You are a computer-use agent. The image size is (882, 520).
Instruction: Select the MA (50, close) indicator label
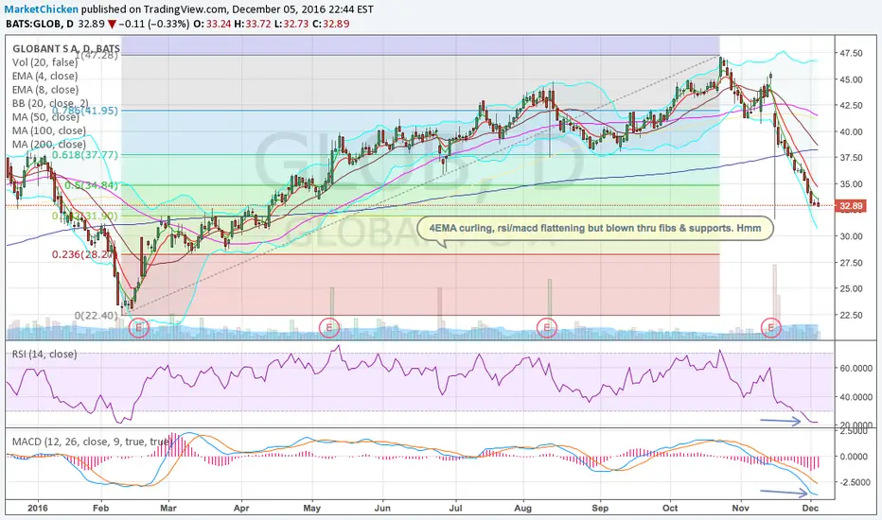pos(45,117)
